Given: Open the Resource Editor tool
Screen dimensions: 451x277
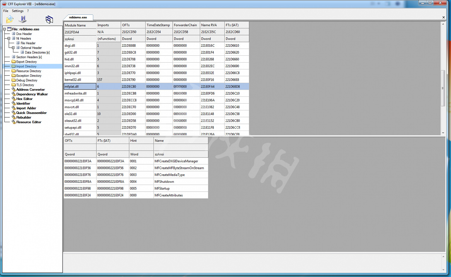Looking at the screenshot, I should pyautogui.click(x=29, y=122).
